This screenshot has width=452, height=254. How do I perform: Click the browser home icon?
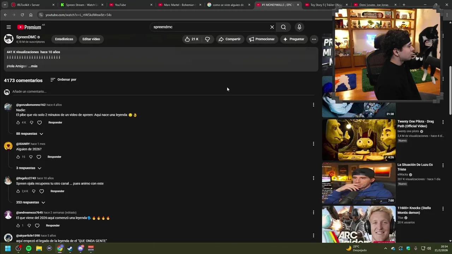click(31, 15)
